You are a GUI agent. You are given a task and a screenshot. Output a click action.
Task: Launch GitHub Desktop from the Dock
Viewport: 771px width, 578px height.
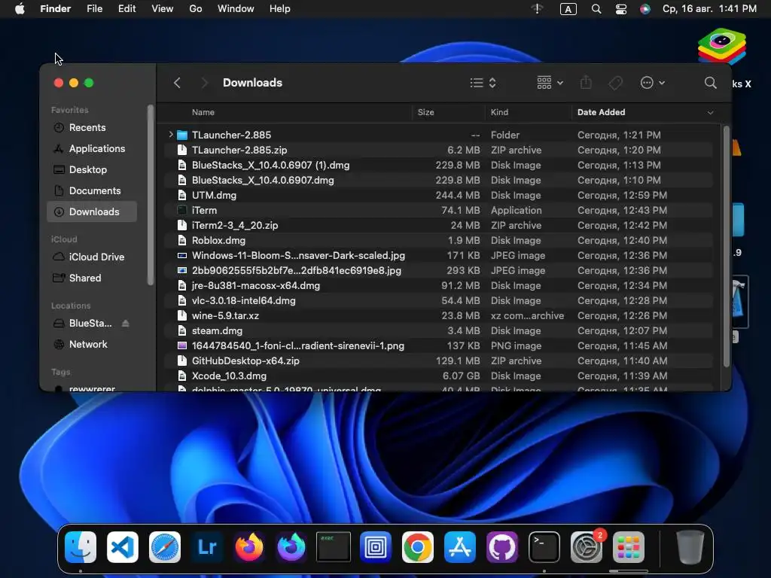click(502, 547)
